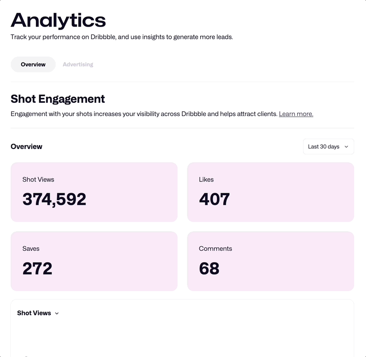Click the 374,592 shot views number
Screen dimensions: 366x357
tap(54, 199)
